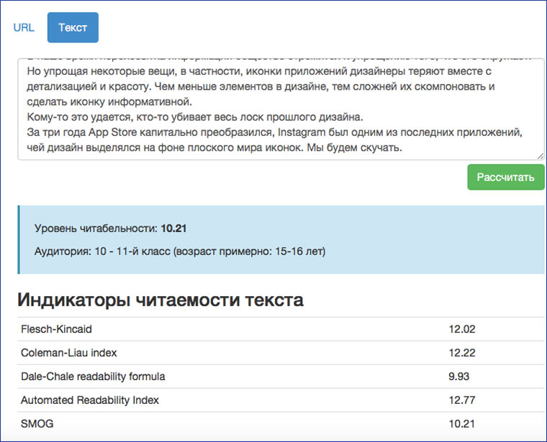547x442 pixels.
Task: Select the Текст tab
Action: click(73, 27)
